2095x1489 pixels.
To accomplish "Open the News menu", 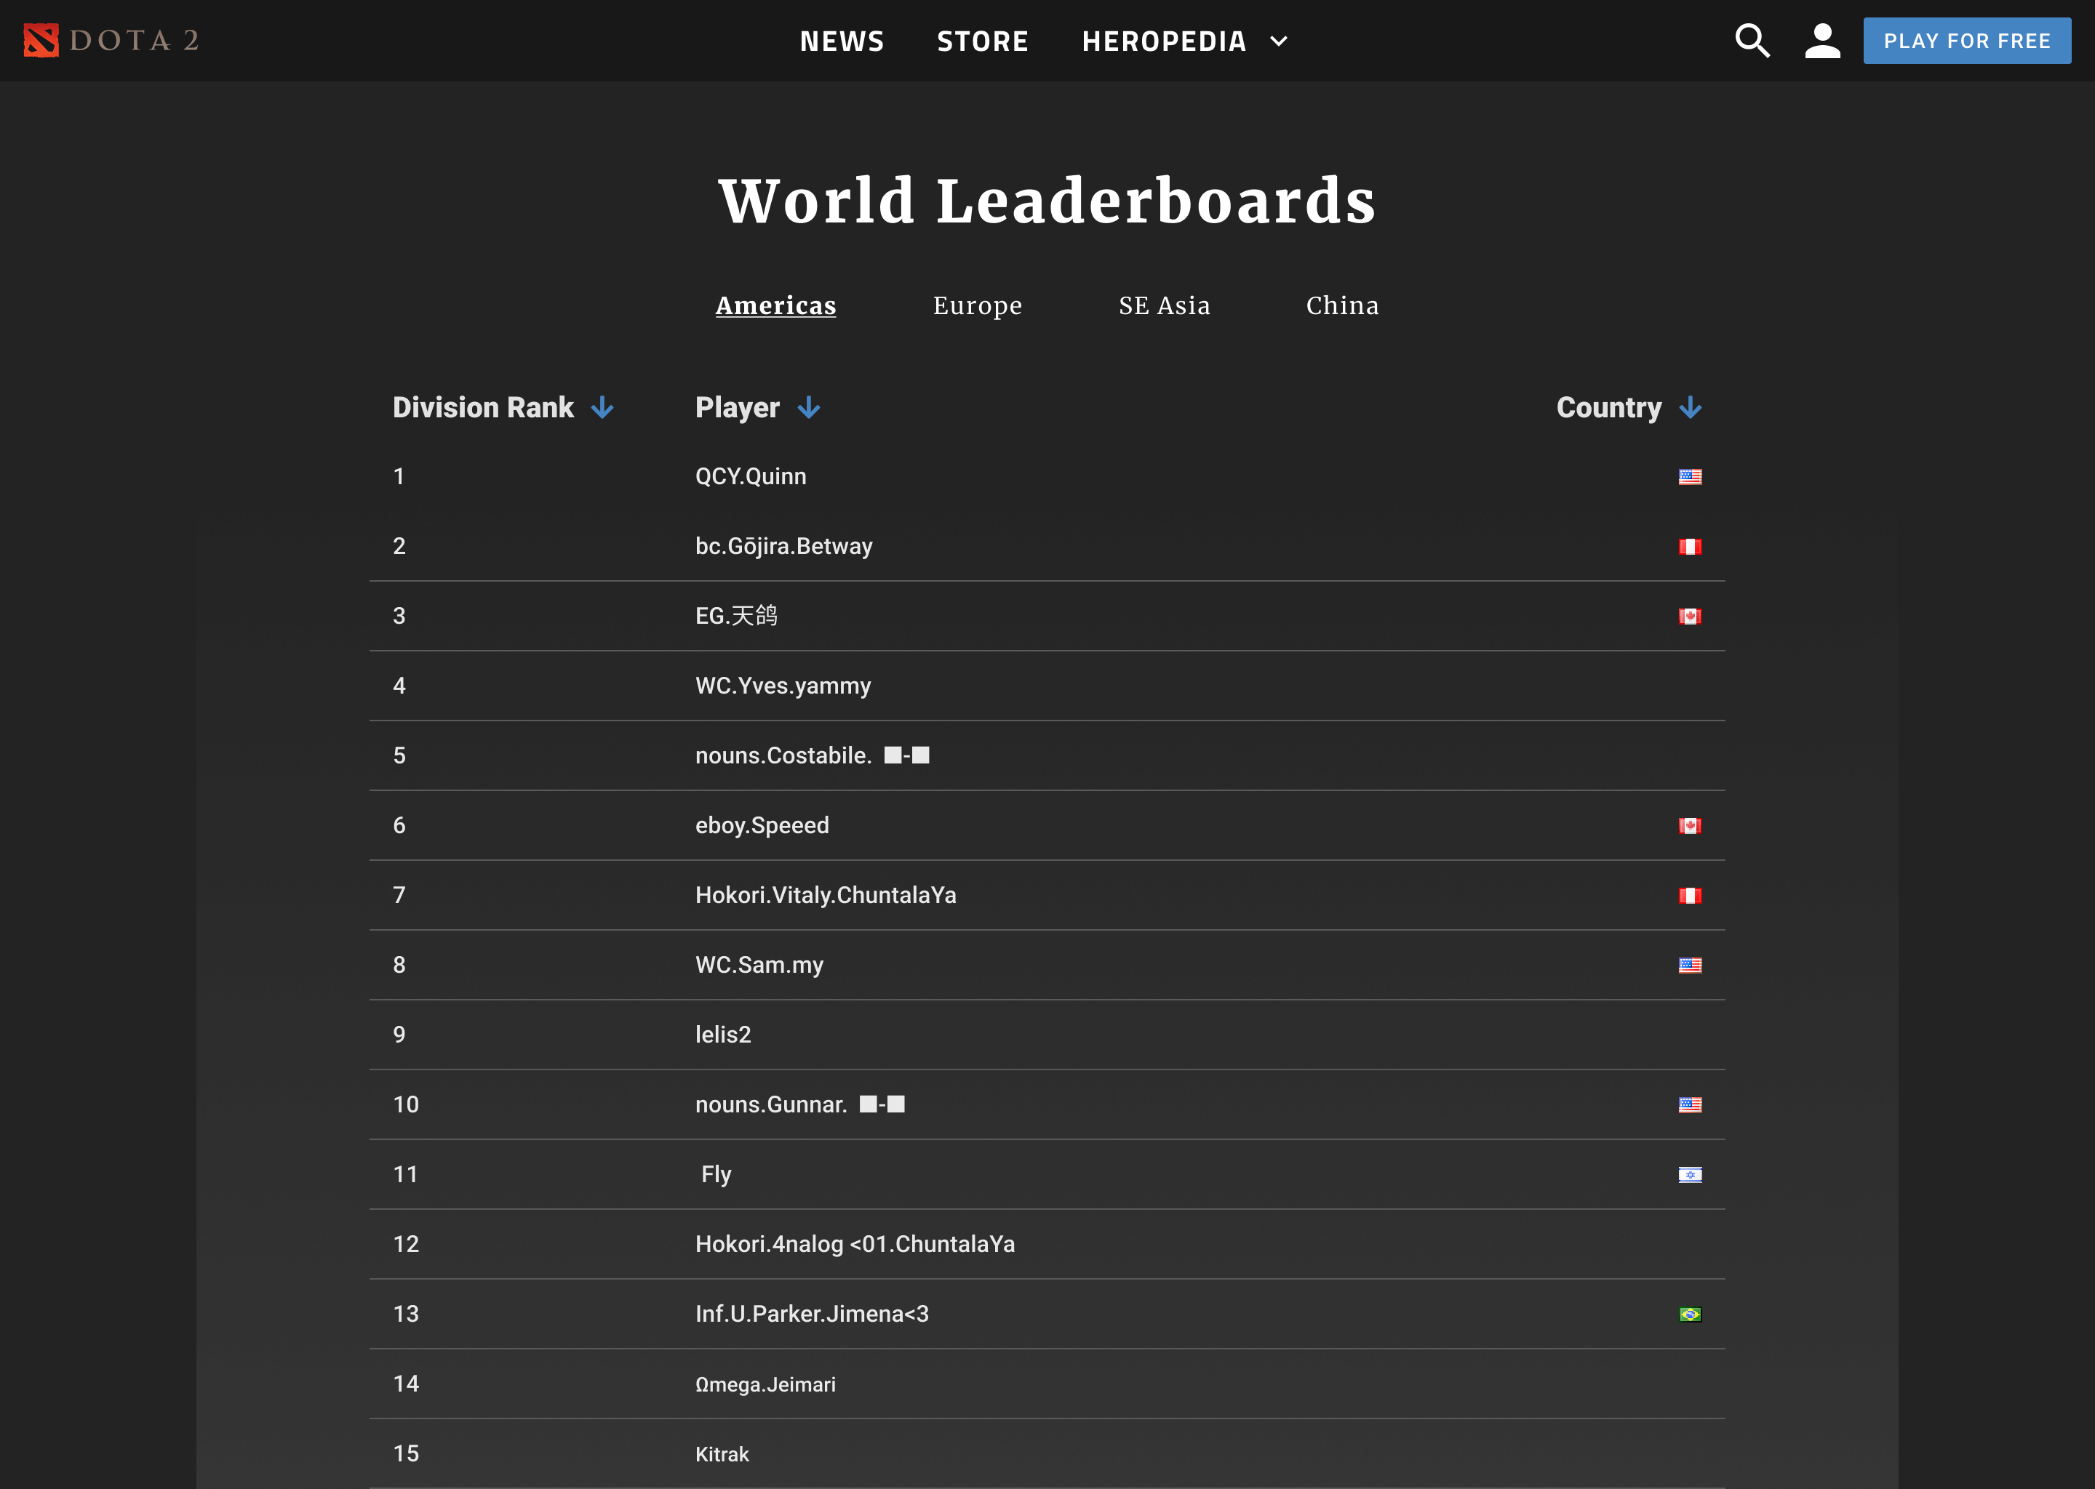I will pyautogui.click(x=841, y=41).
